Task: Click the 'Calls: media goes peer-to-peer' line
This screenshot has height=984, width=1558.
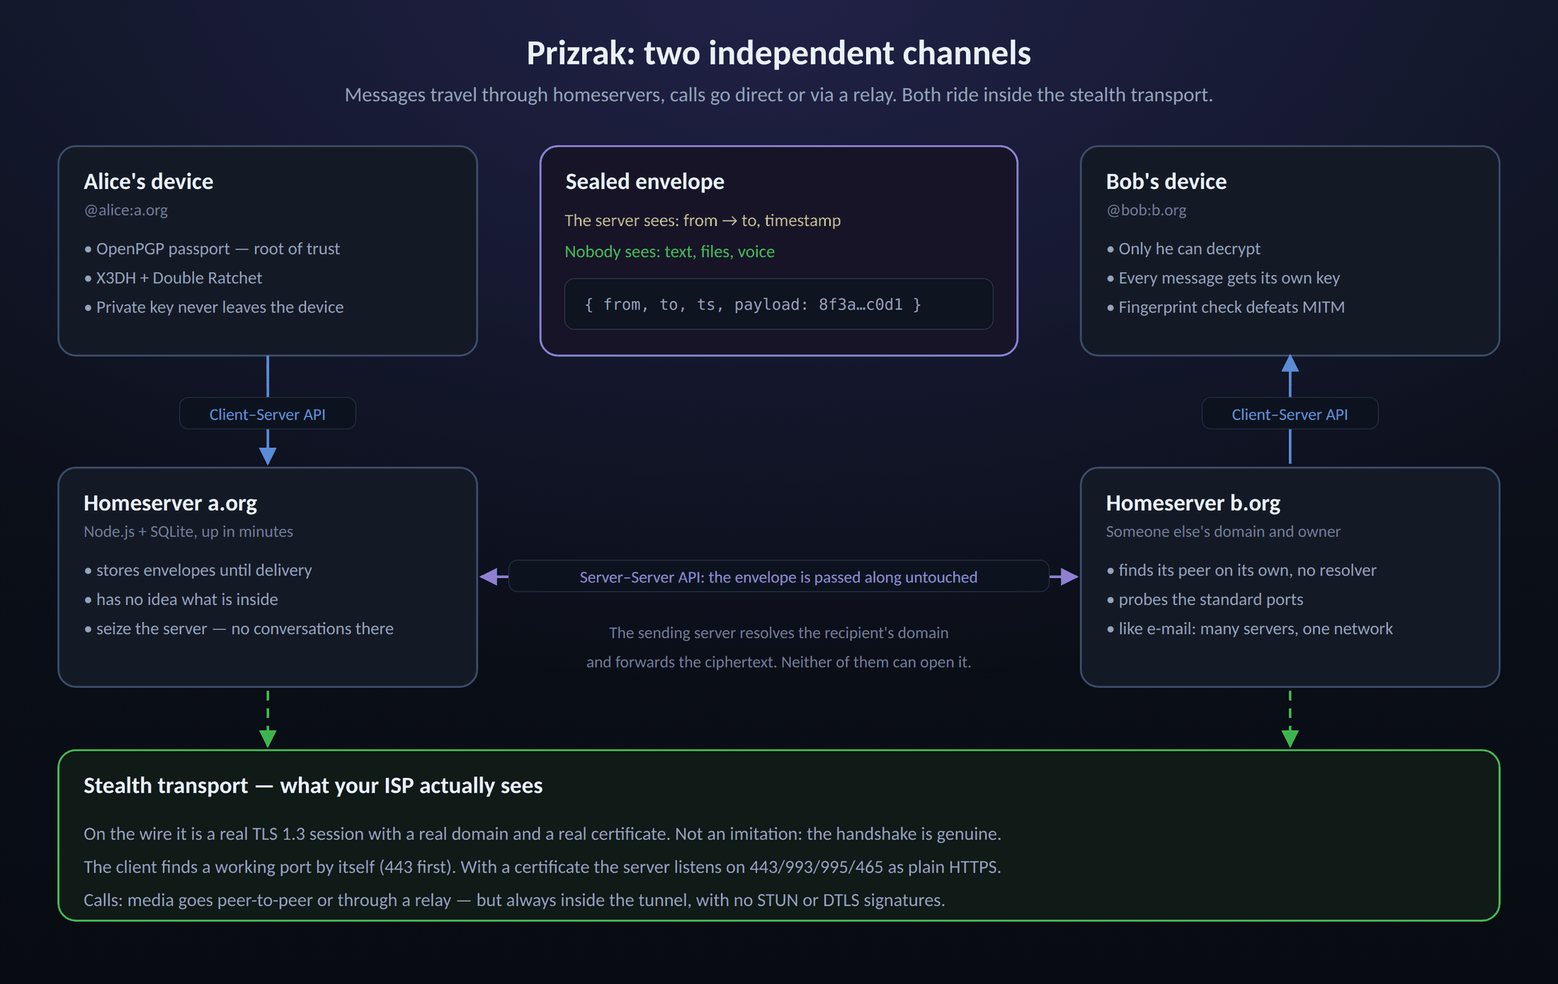Action: 514,900
